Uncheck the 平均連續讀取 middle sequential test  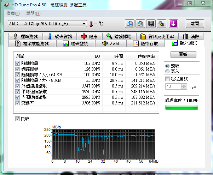click(x=17, y=92)
